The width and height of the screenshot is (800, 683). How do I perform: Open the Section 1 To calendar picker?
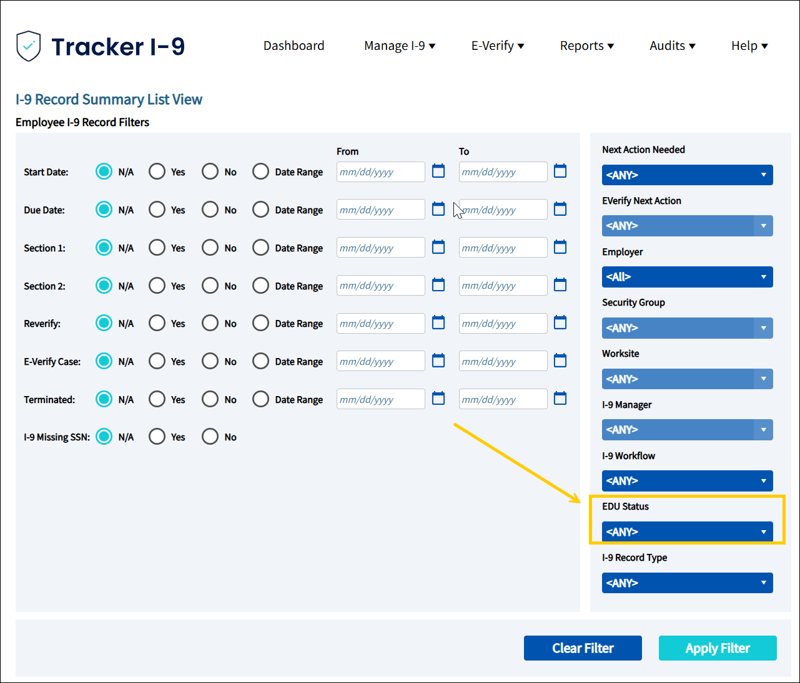[x=560, y=247]
